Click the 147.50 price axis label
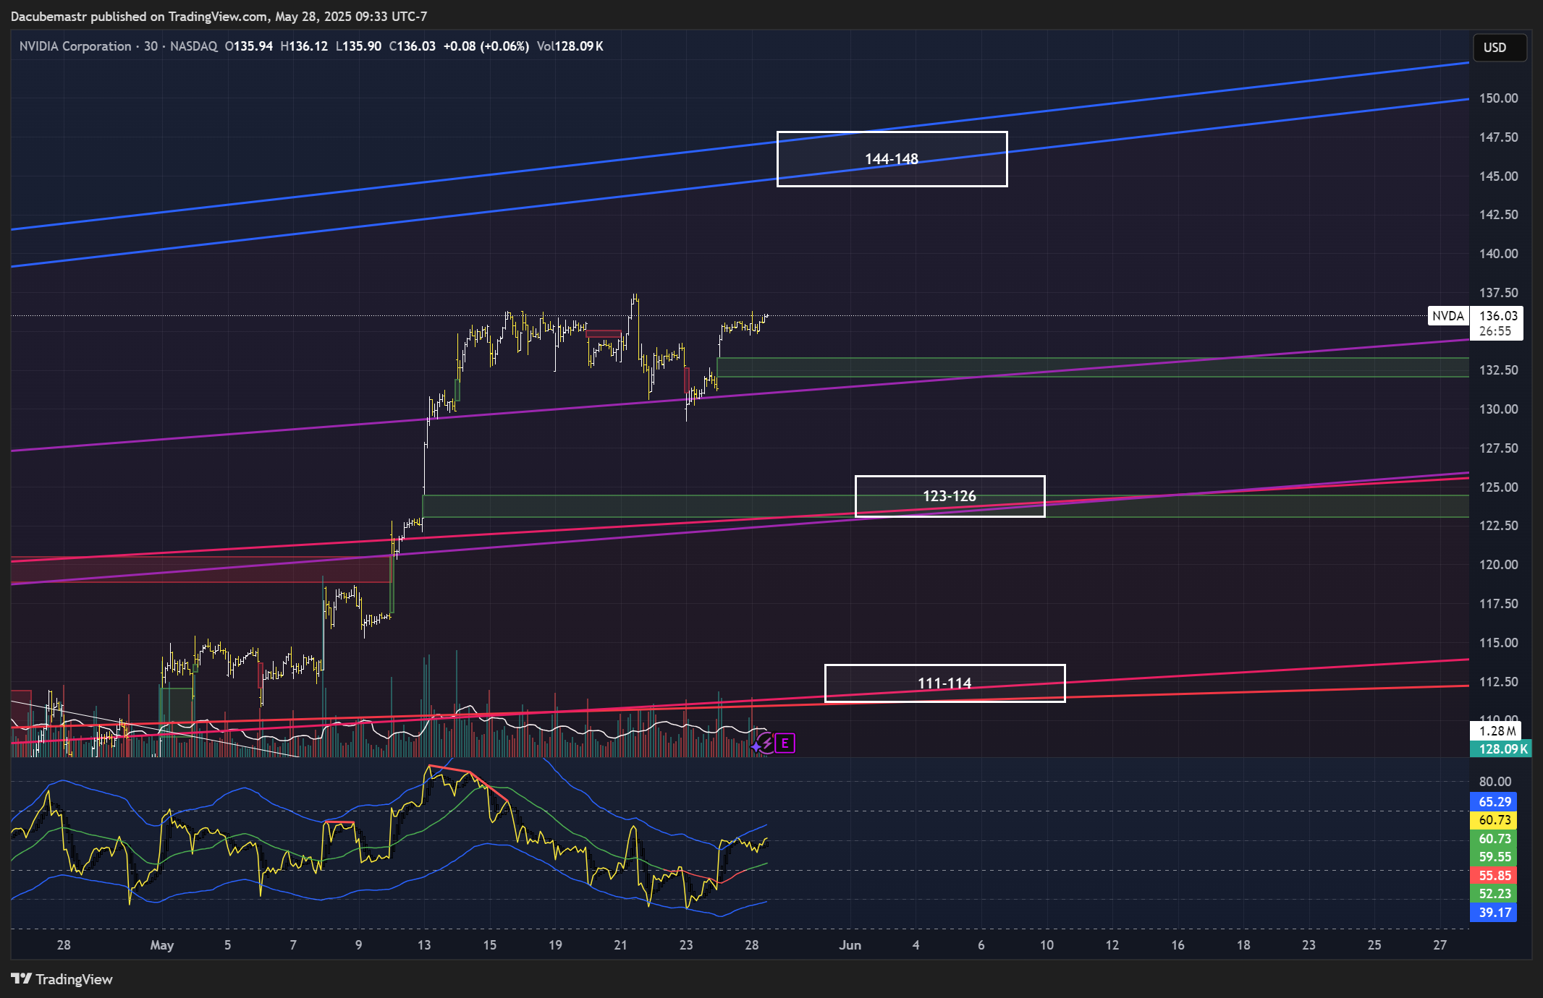This screenshot has height=998, width=1543. (x=1498, y=137)
